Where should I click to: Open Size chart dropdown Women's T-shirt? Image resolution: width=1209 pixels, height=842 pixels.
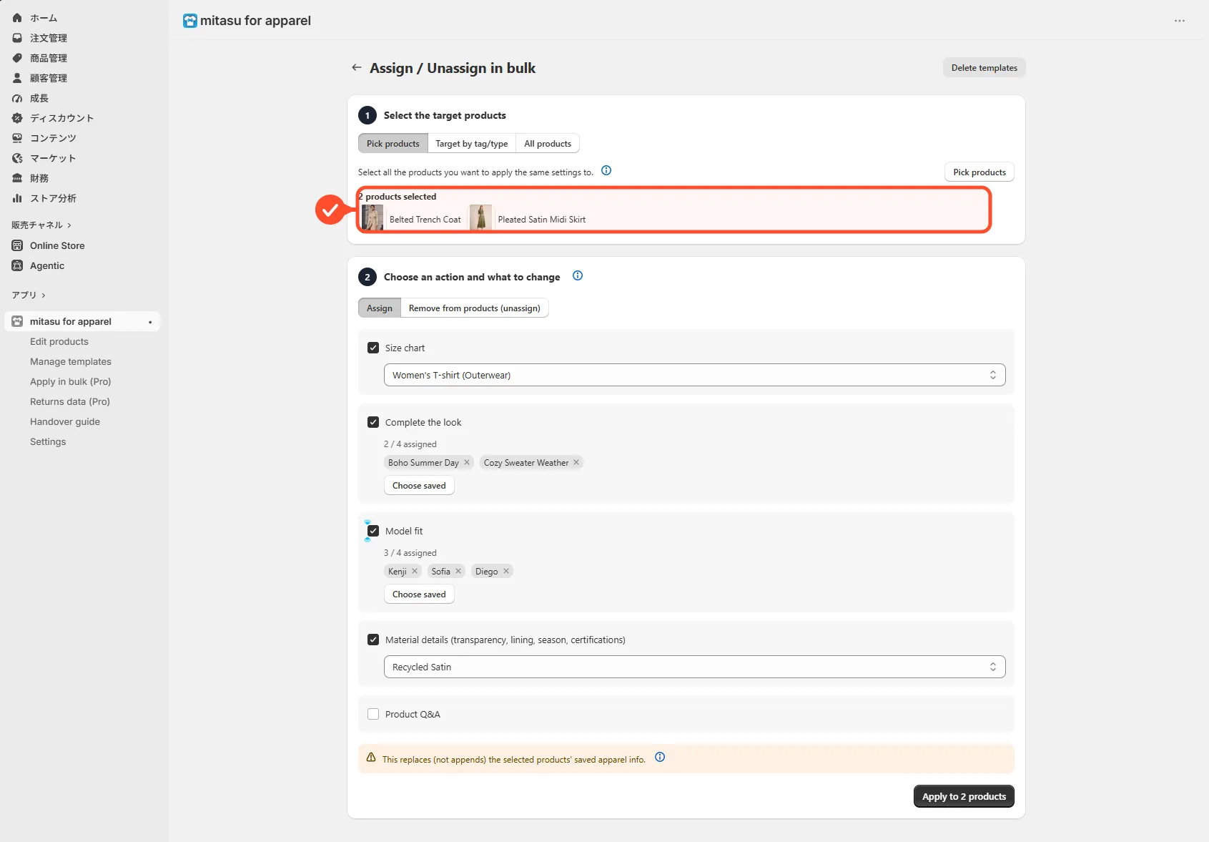[x=695, y=375]
